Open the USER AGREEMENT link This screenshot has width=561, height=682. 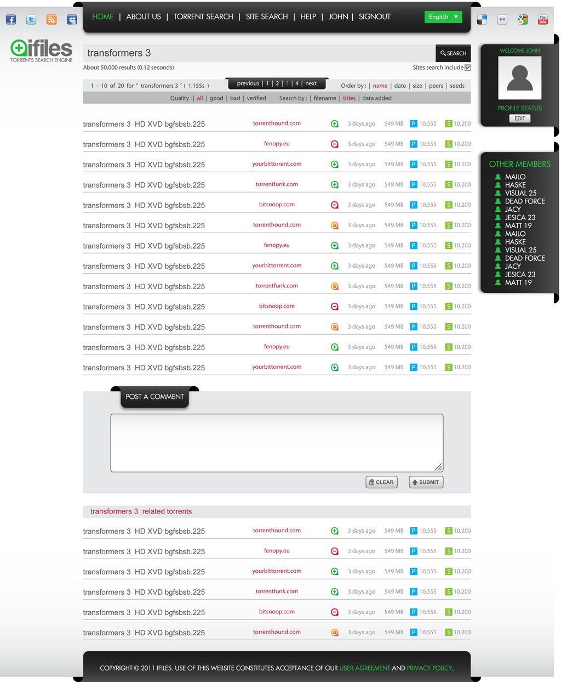(365, 668)
